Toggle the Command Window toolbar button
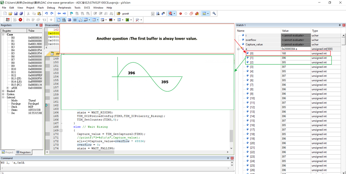 (x=58, y=20)
